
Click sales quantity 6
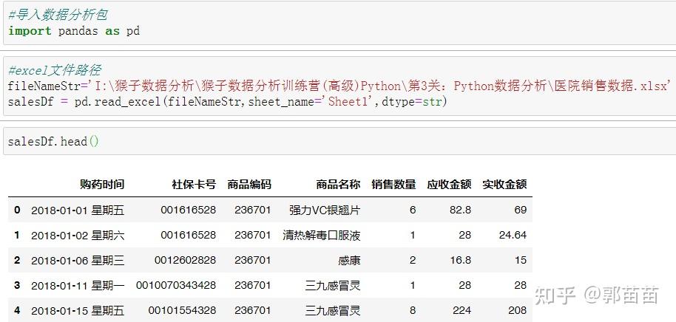(x=413, y=210)
